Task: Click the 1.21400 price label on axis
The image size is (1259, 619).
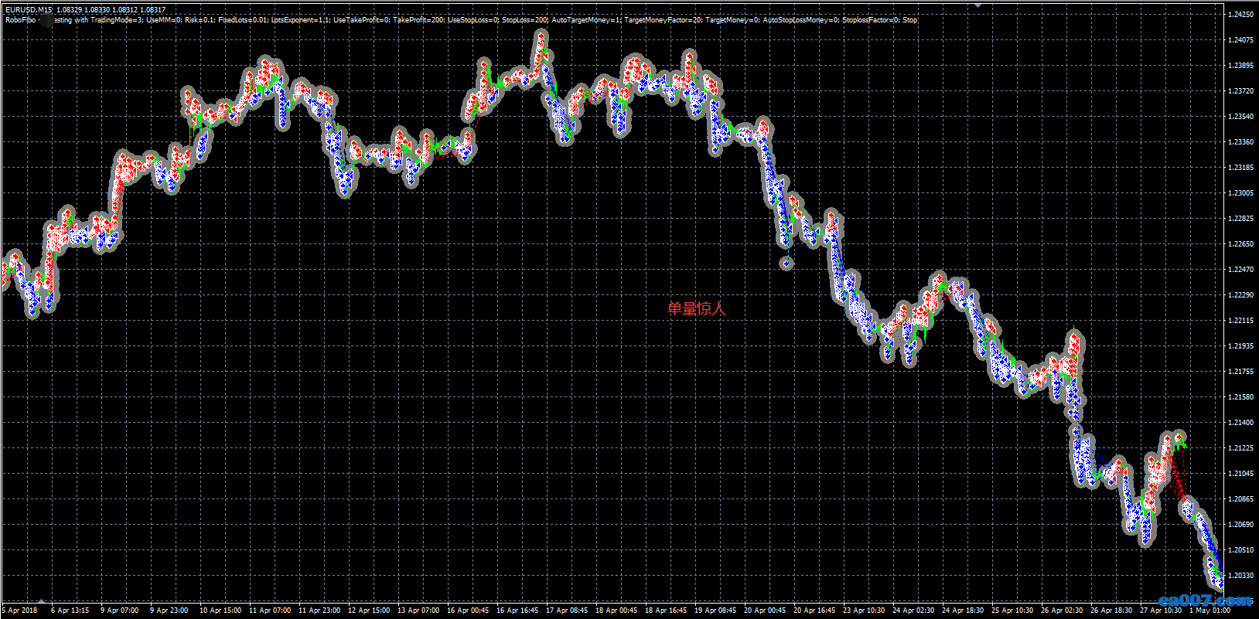Action: pyautogui.click(x=1240, y=423)
